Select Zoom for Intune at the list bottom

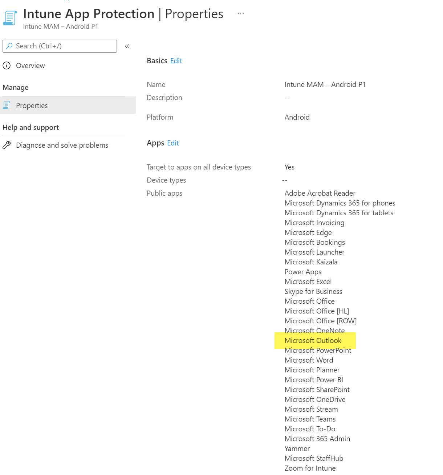pos(310,468)
